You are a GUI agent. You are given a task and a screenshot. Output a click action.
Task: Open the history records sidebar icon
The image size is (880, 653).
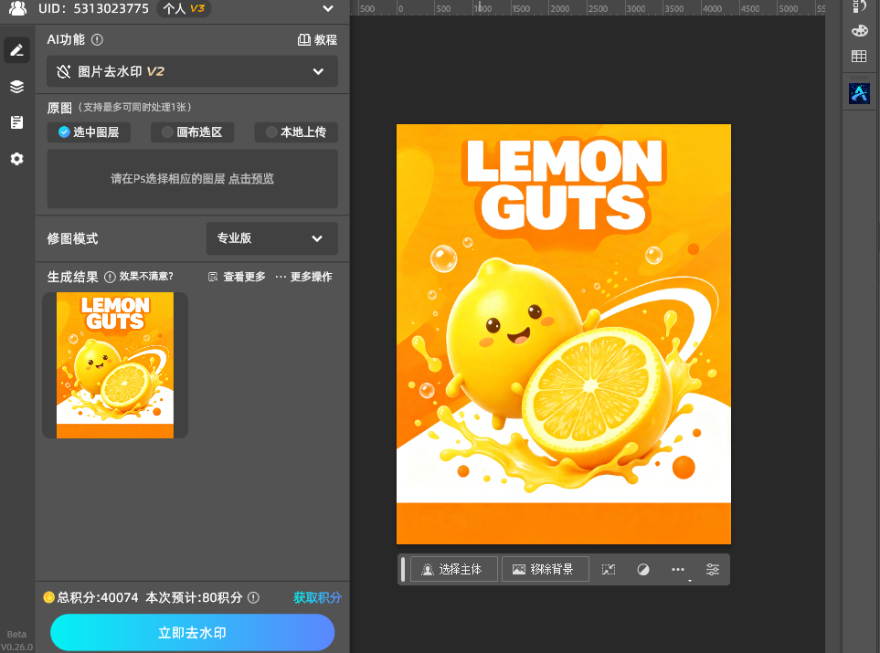pos(16,122)
